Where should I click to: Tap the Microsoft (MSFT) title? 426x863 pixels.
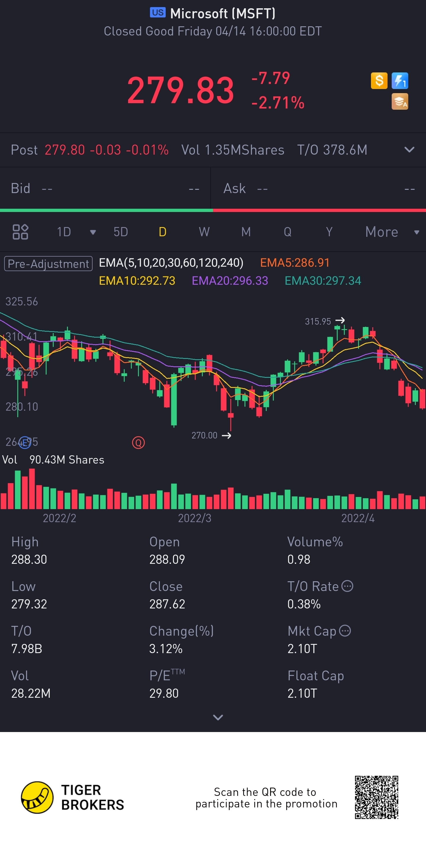coord(223,13)
